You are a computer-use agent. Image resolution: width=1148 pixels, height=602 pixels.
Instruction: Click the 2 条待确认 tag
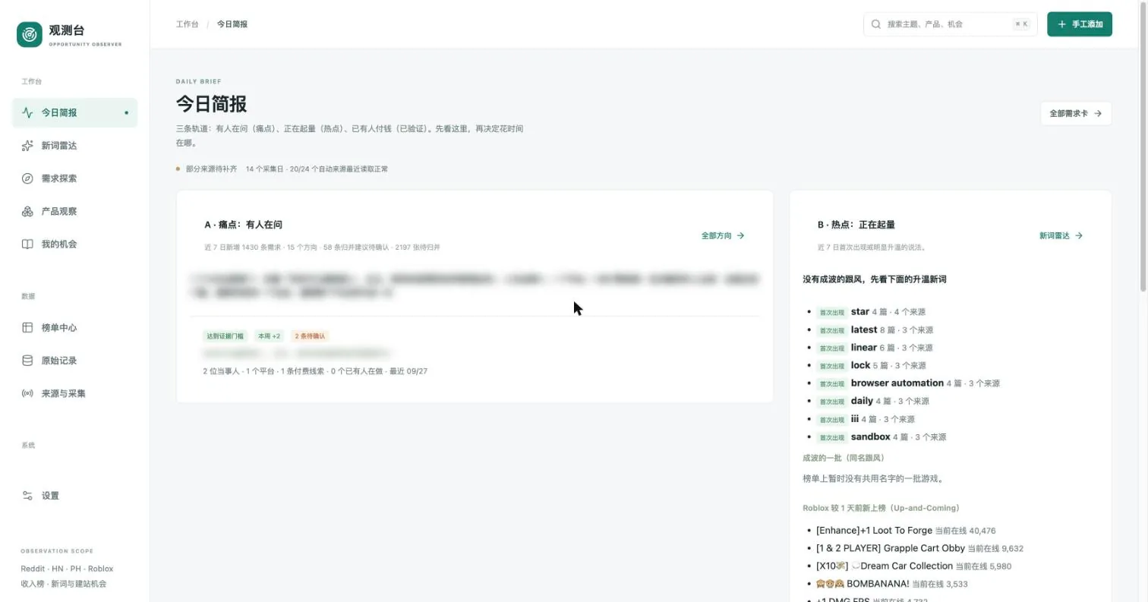pyautogui.click(x=310, y=336)
